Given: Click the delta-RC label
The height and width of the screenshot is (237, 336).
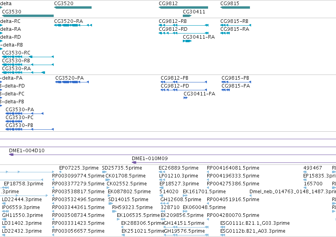Looking at the screenshot, I should point(10,21).
